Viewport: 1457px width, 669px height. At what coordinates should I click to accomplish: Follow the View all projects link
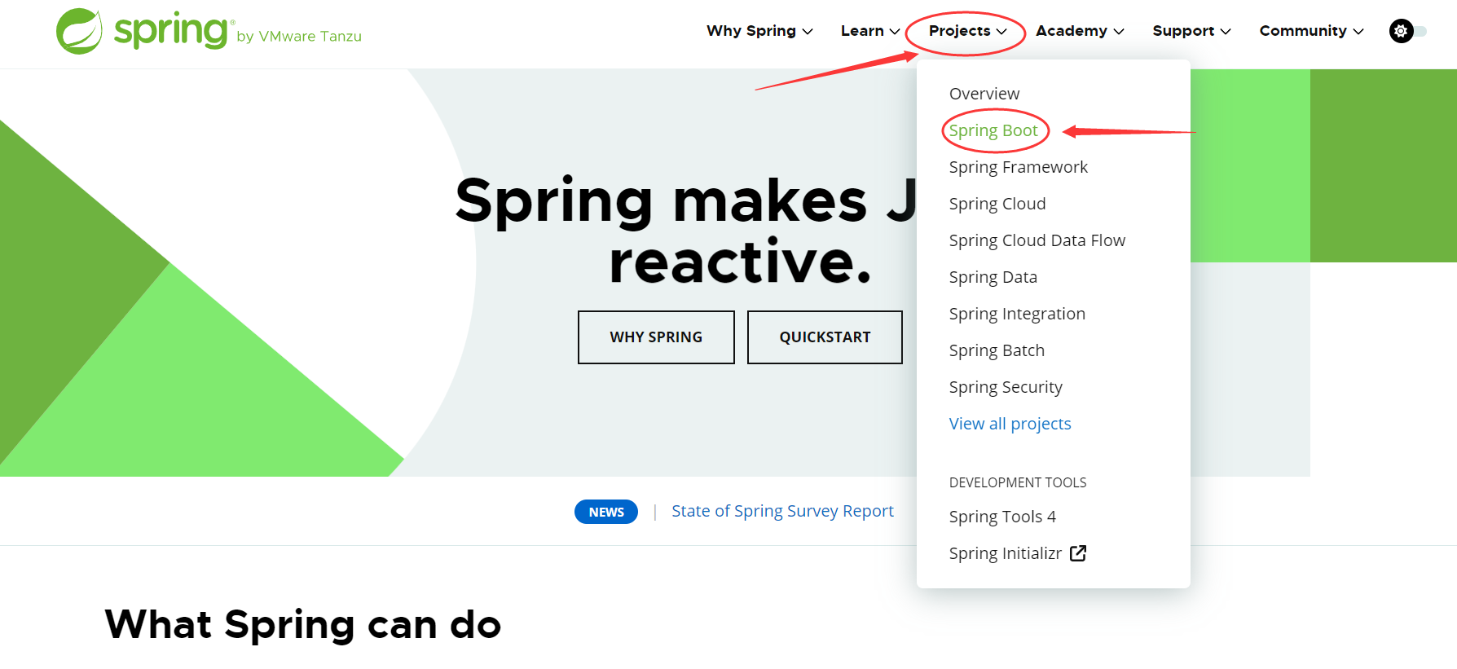pyautogui.click(x=1010, y=424)
